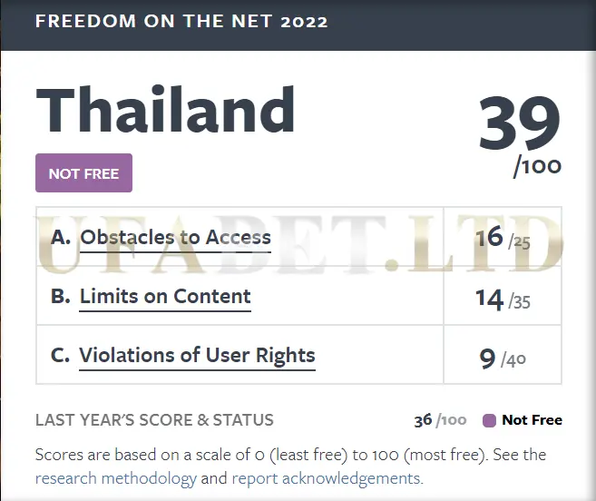
Task: Open the Limits on Content link
Action: click(165, 297)
